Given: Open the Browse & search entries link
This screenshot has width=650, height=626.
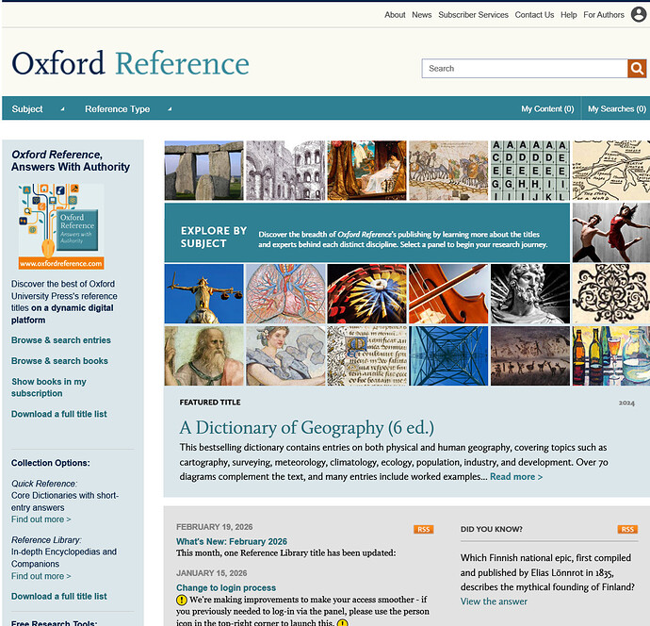Looking at the screenshot, I should [61, 340].
